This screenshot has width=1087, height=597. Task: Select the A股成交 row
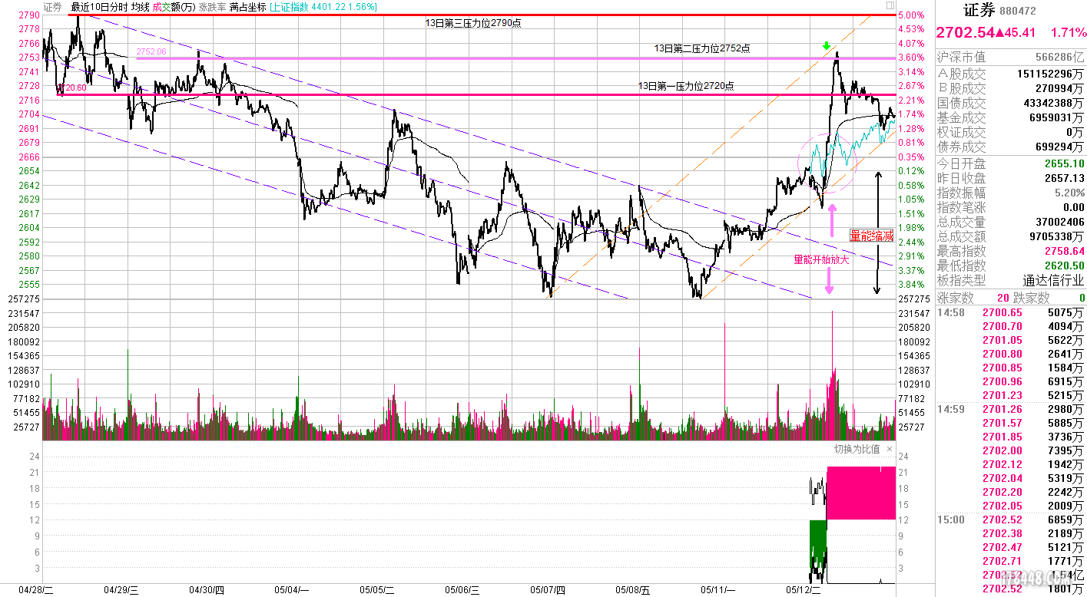click(x=1011, y=74)
